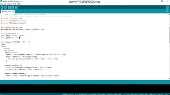This screenshot has height=95, width=170.
Task: Open the Edit menu
Action: tap(5, 4)
